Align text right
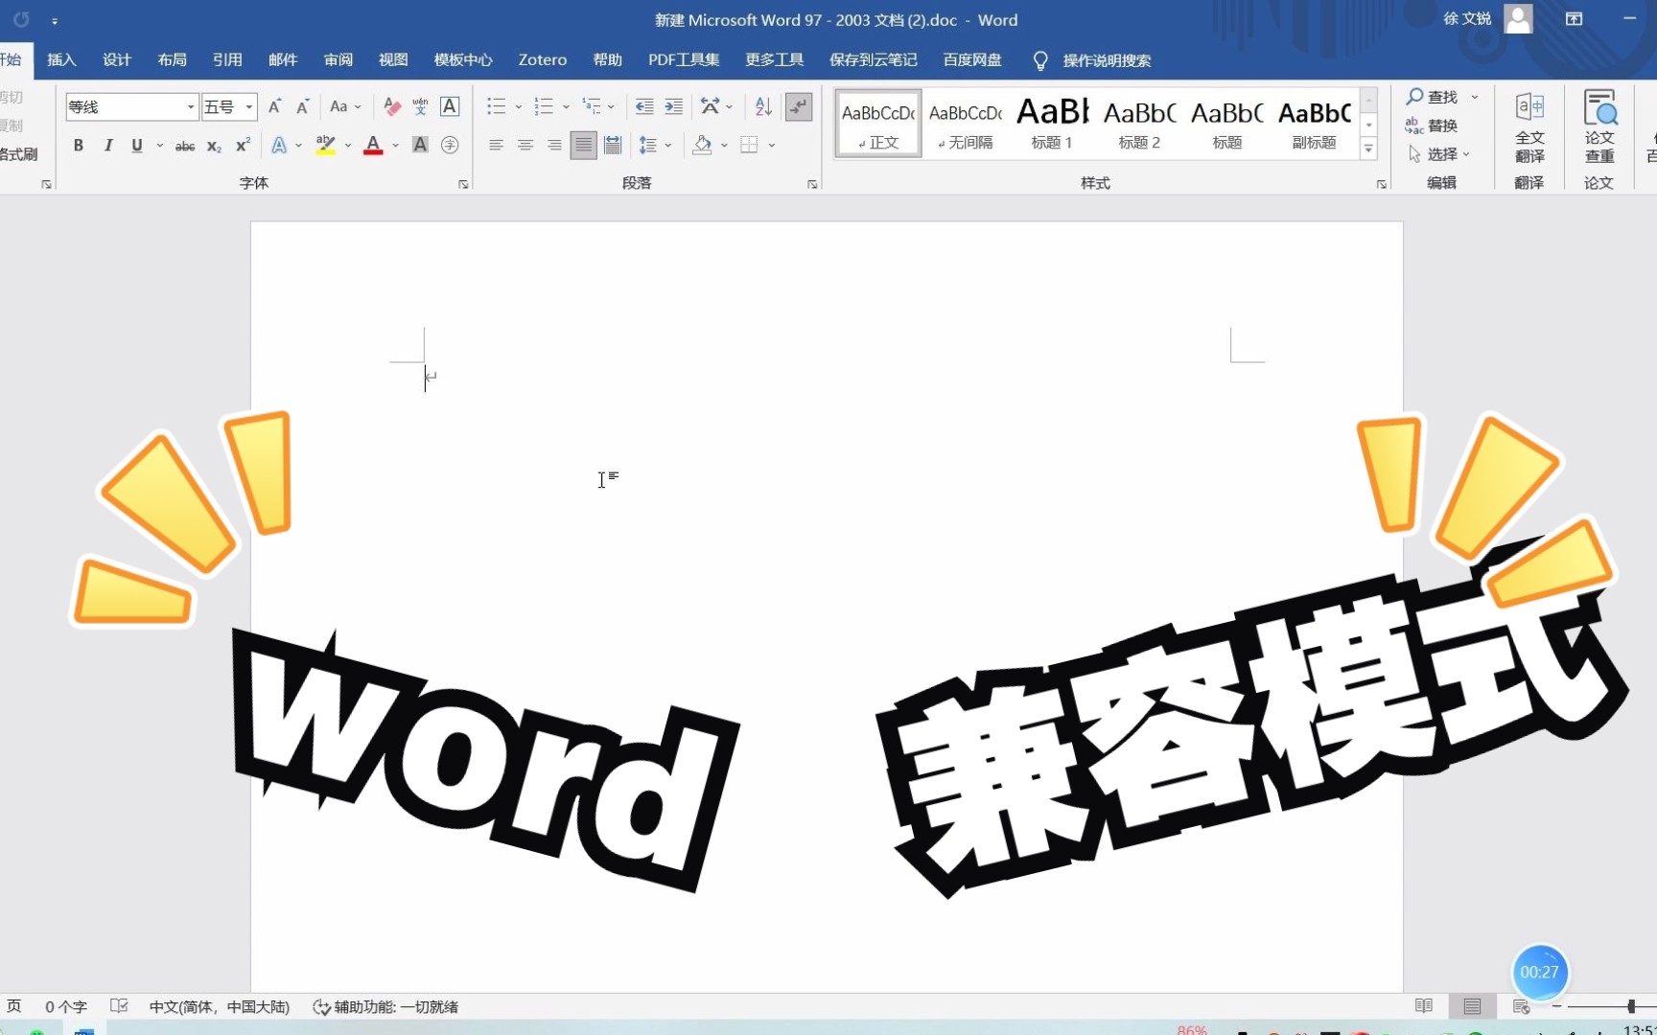 click(x=554, y=146)
